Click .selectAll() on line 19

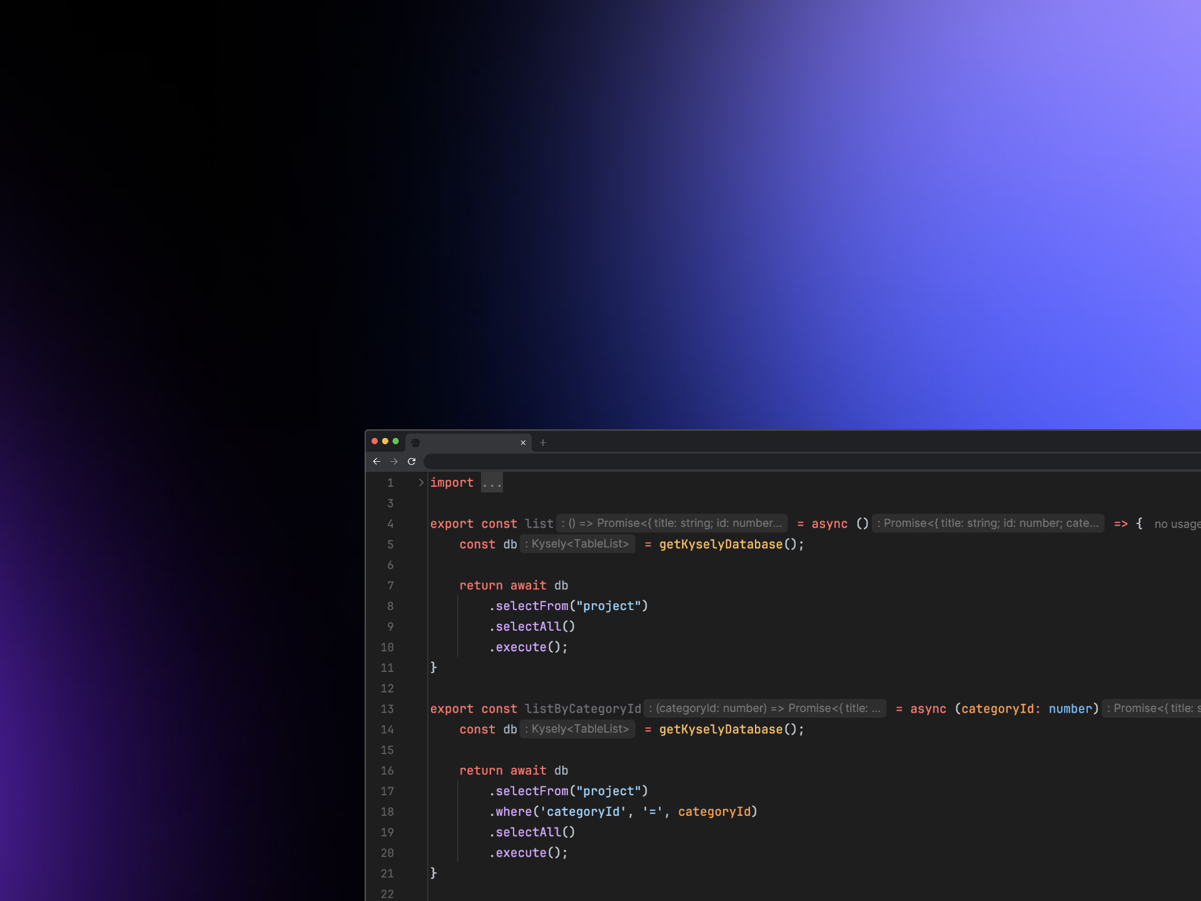tap(532, 832)
